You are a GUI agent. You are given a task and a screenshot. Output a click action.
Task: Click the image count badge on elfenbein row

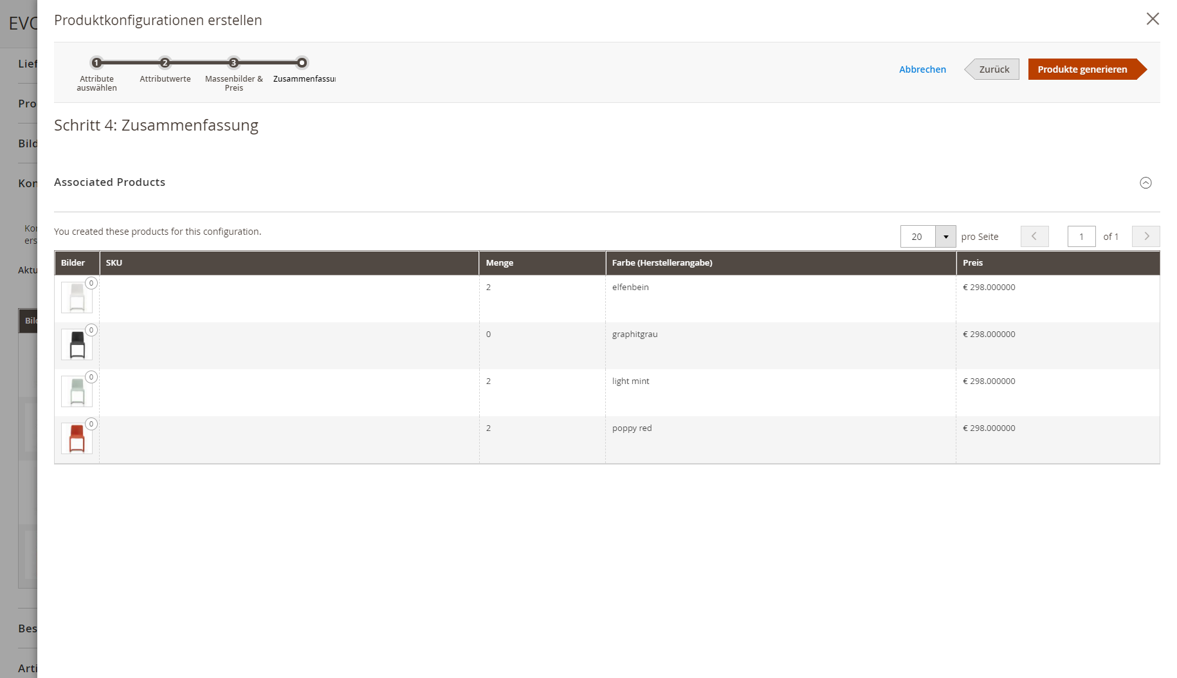coord(91,283)
